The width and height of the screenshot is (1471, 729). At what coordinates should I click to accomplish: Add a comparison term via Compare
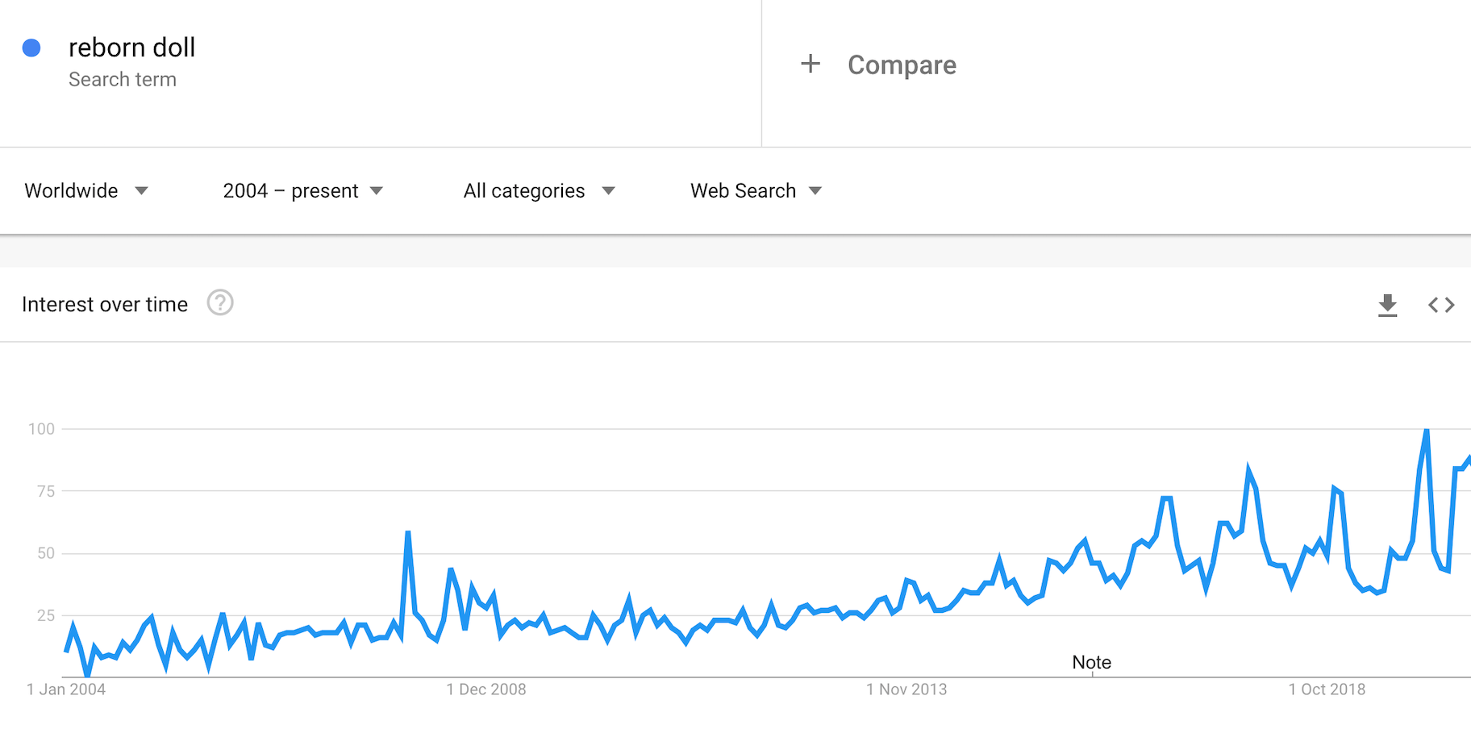coord(901,65)
